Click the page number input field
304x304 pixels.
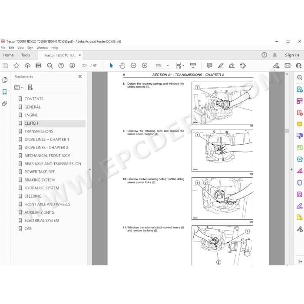84,66
